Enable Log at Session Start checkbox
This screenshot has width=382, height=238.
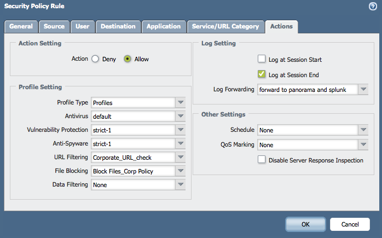262,59
